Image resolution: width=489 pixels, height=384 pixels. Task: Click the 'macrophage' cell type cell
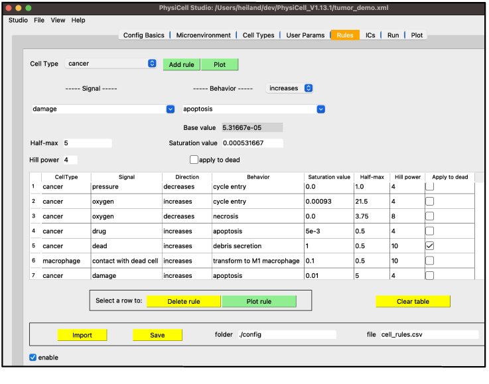[66, 261]
